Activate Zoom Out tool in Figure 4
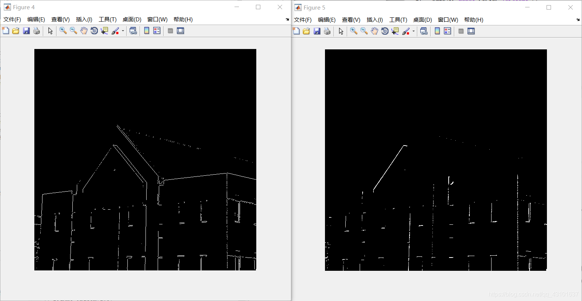The width and height of the screenshot is (582, 301). [x=73, y=31]
